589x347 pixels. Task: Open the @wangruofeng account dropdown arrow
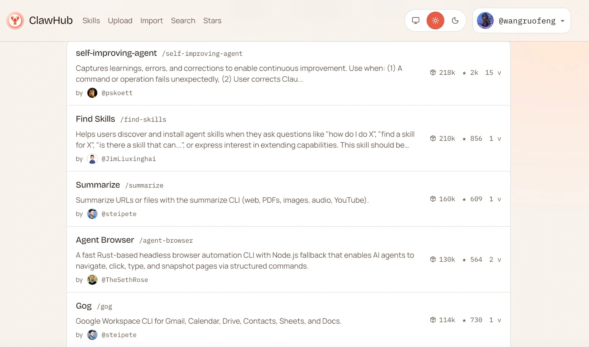[563, 21]
